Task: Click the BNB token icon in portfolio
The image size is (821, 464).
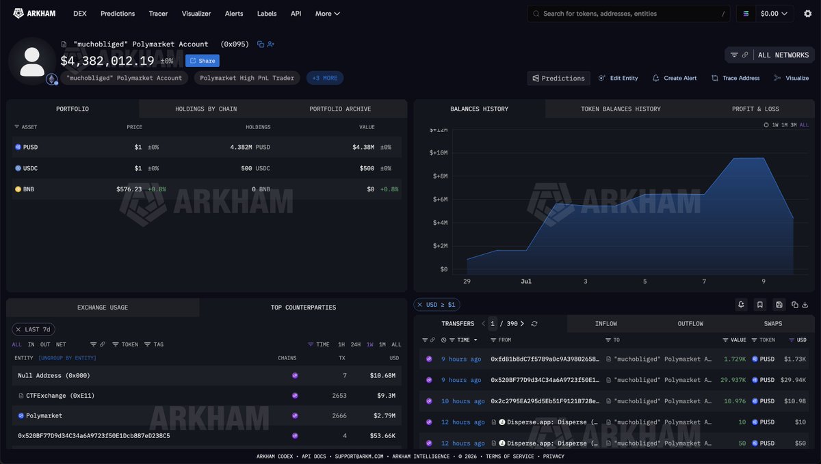Action: (x=18, y=189)
